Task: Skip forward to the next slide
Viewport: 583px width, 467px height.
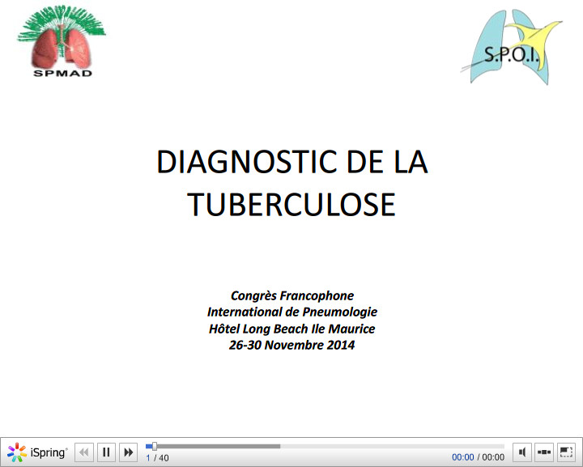Action: [x=129, y=452]
